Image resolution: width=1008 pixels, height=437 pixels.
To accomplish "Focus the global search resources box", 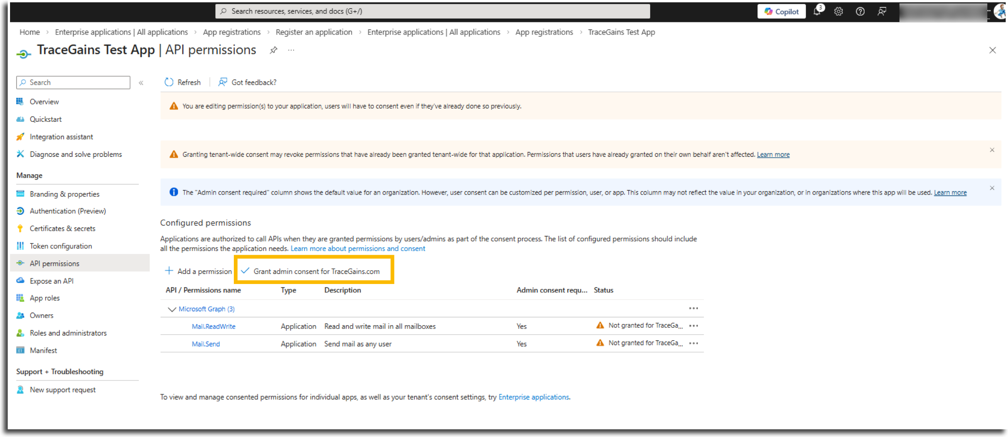I will point(432,11).
